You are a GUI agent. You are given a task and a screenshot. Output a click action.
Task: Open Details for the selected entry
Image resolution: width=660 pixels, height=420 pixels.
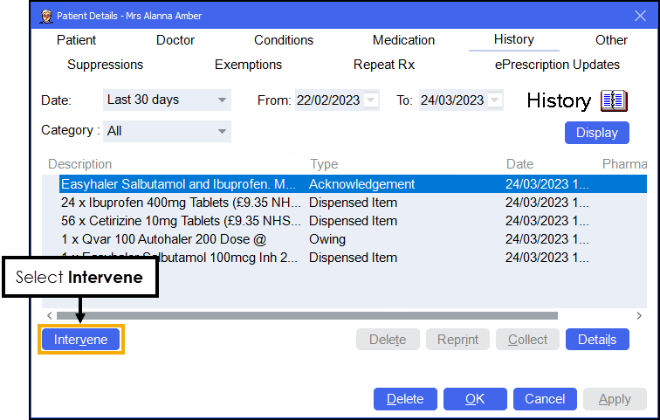[x=597, y=340]
